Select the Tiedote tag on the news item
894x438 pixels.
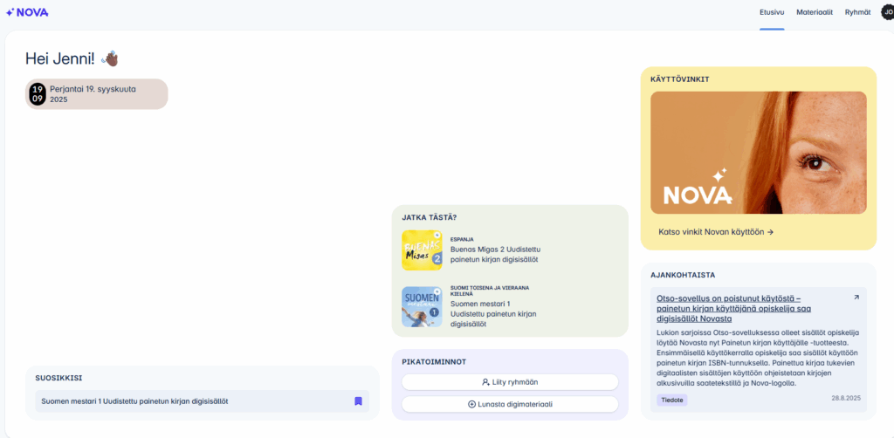click(x=672, y=400)
